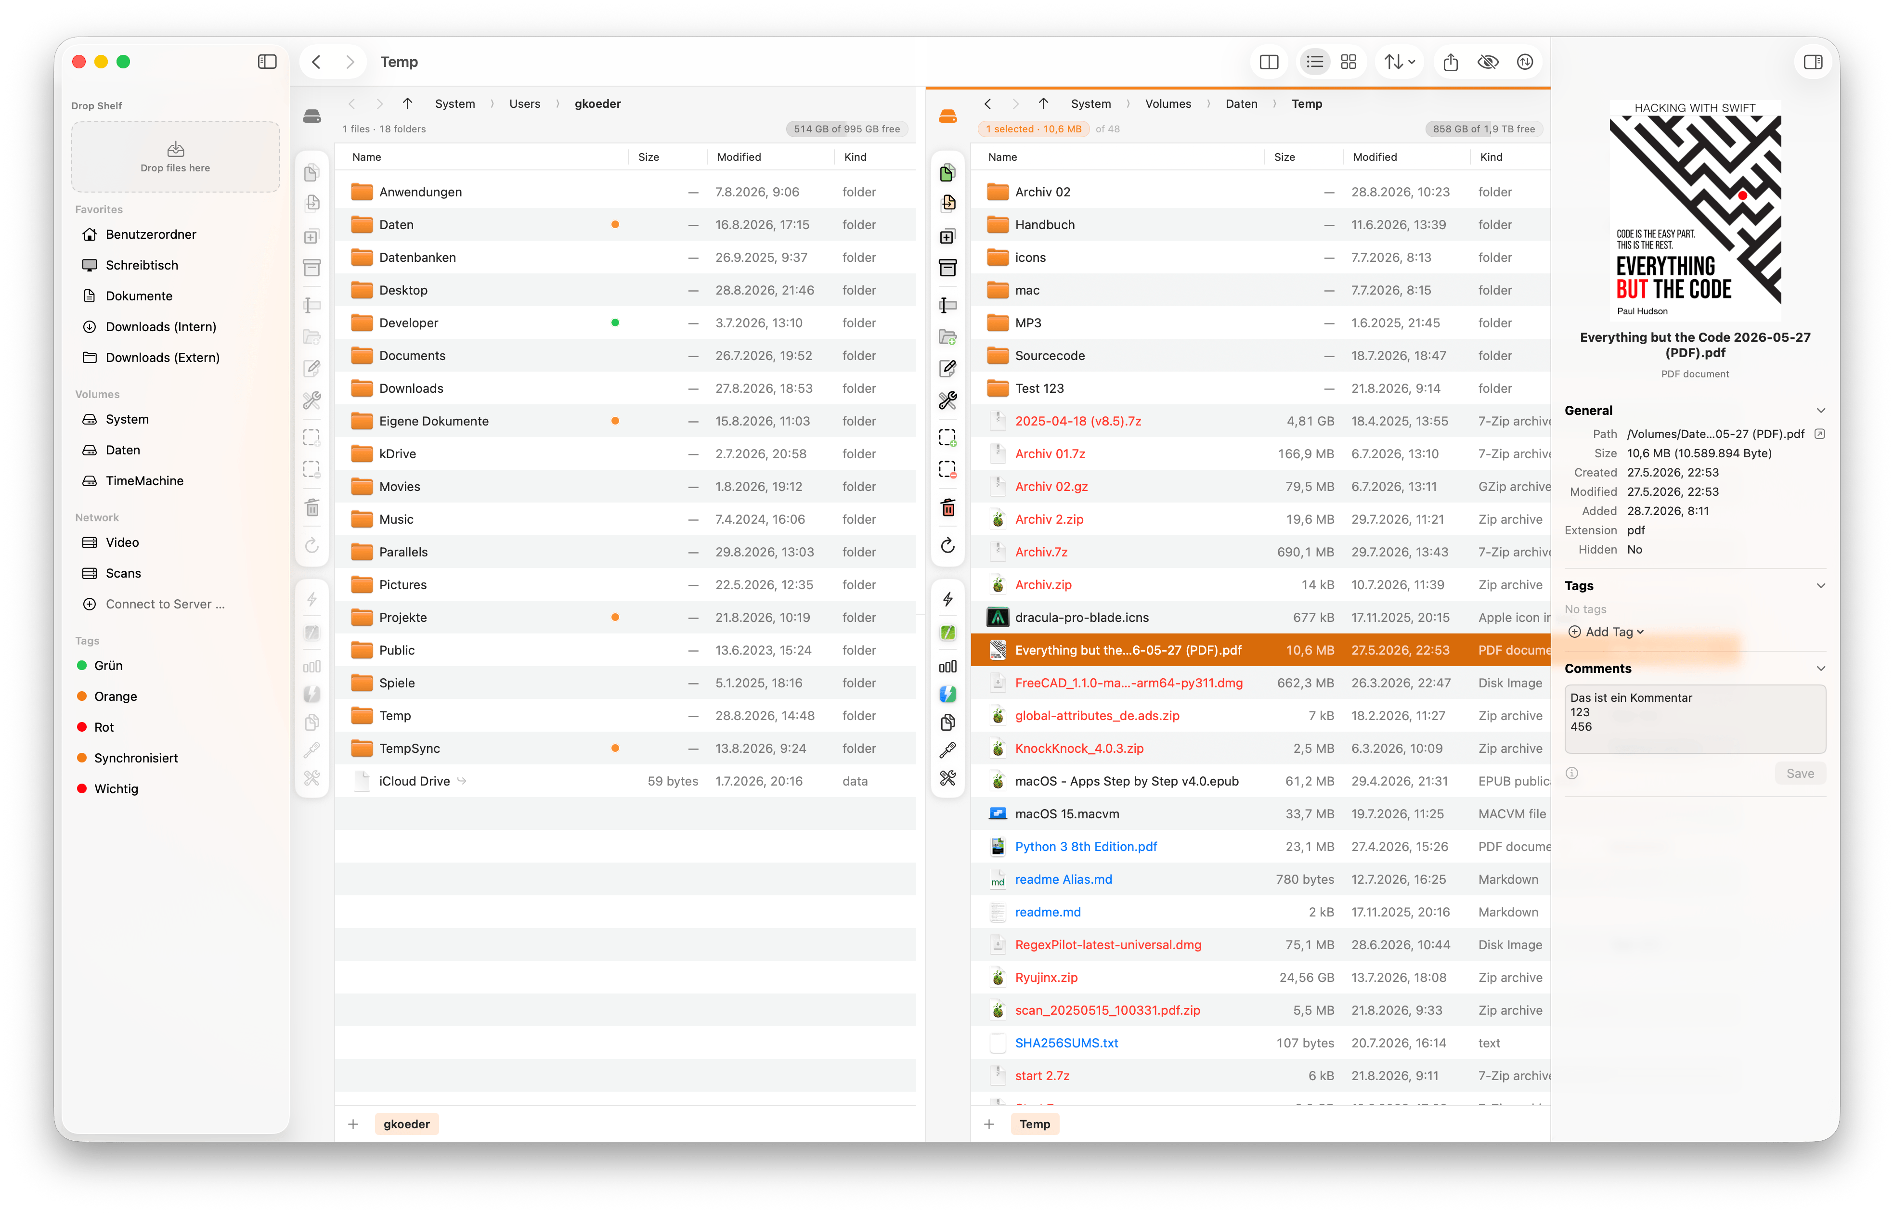Click the main toolbar back arrow

316,62
